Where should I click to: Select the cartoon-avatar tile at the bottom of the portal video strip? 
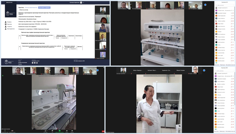[103, 55]
